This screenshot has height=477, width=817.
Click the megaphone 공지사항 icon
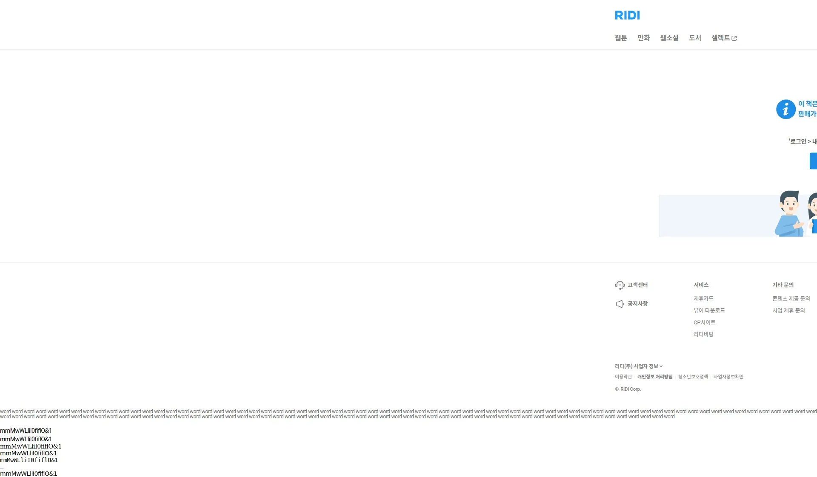620,304
